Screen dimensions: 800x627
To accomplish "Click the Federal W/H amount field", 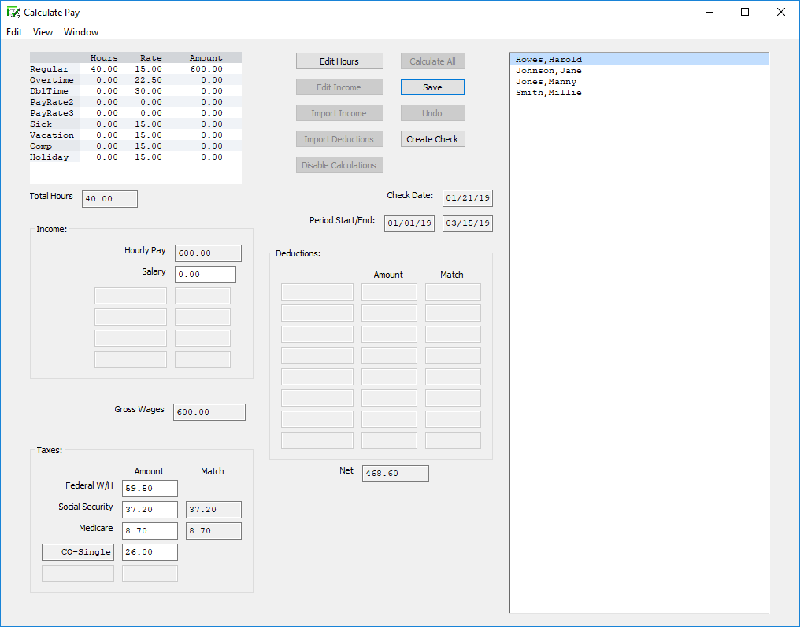I will [150, 488].
